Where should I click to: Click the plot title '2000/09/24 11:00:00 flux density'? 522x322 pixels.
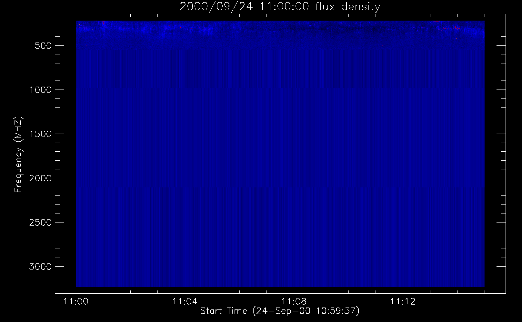pos(280,7)
